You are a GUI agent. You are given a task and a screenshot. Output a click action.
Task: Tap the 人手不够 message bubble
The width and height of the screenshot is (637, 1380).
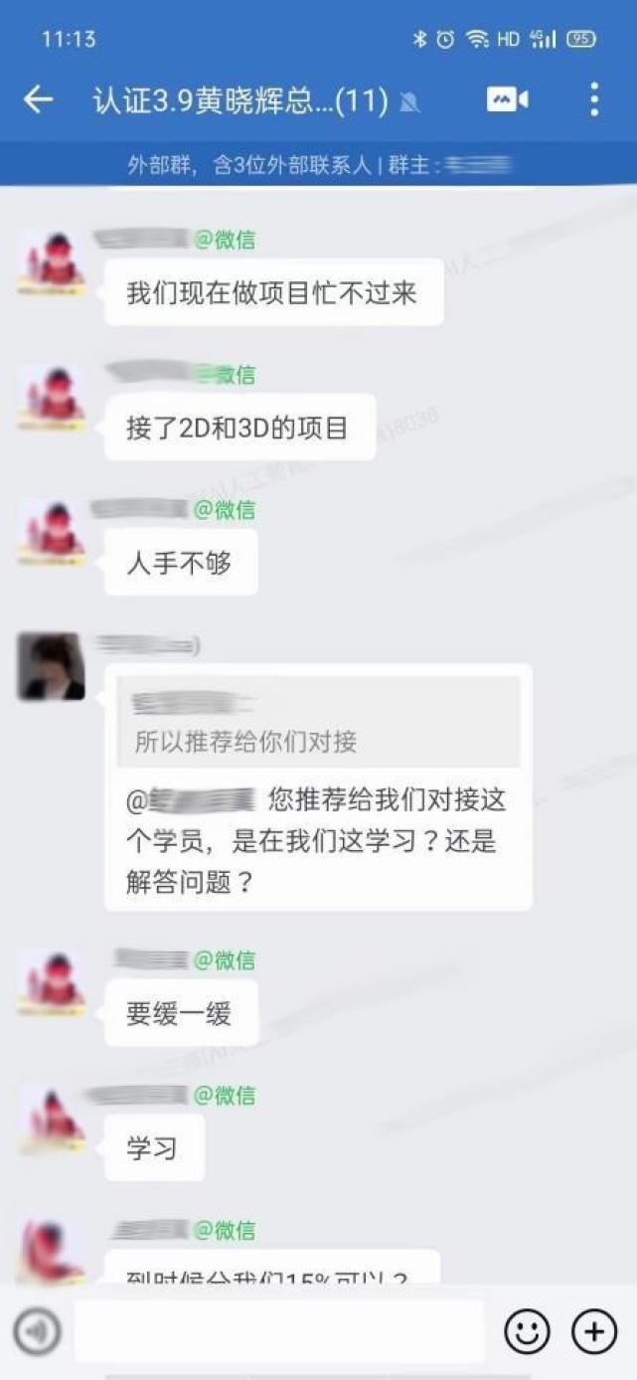point(181,563)
